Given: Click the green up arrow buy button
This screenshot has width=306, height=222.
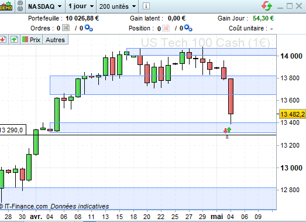Looking at the screenshot, I should point(14,39).
